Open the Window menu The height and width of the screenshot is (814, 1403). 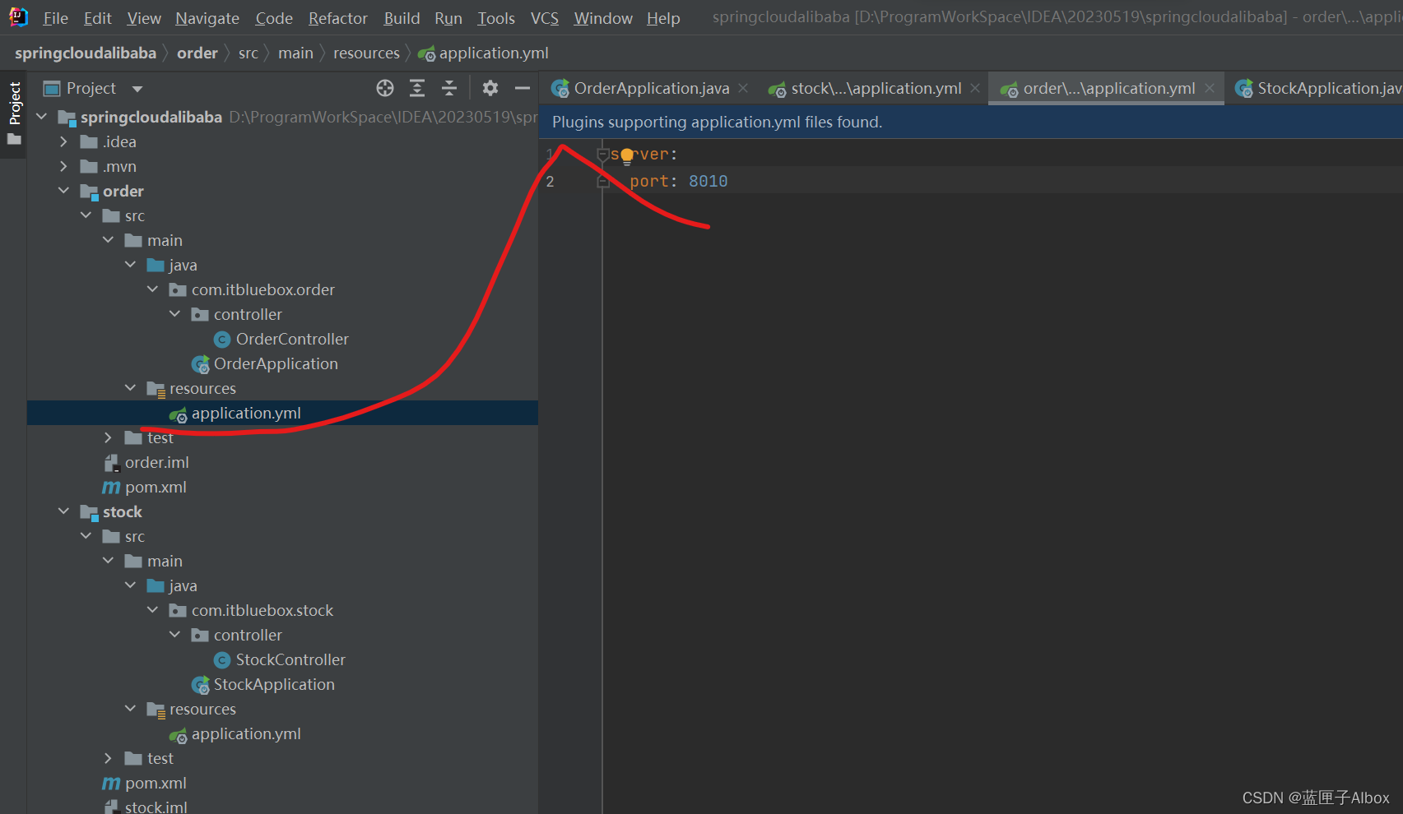point(603,18)
